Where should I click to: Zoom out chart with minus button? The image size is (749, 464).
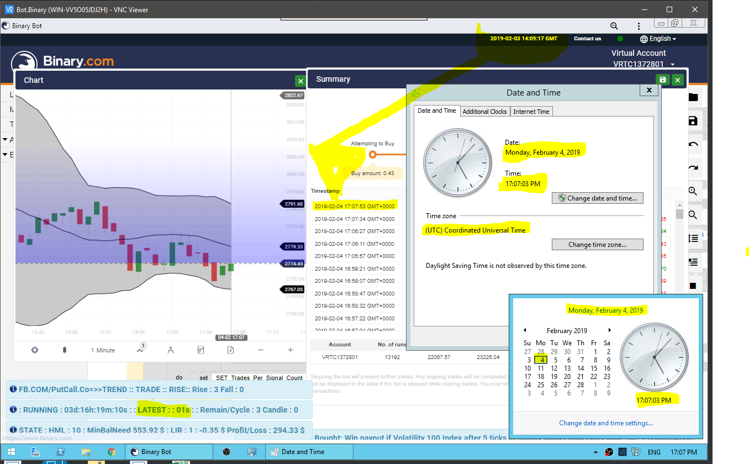pos(261,350)
